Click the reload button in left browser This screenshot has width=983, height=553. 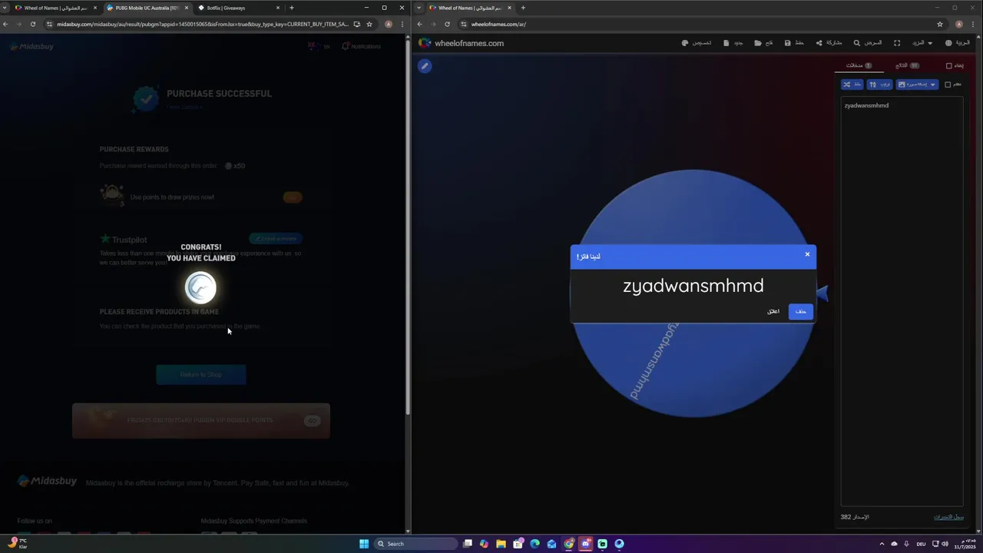(32, 24)
